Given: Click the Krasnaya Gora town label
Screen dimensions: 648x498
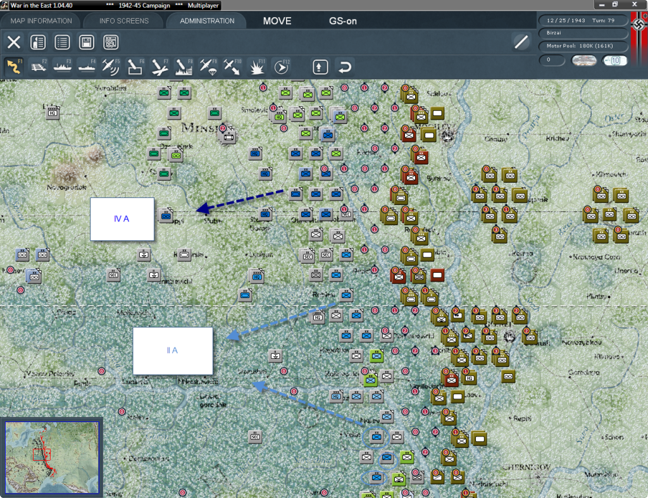Looking at the screenshot, I should (596, 257).
